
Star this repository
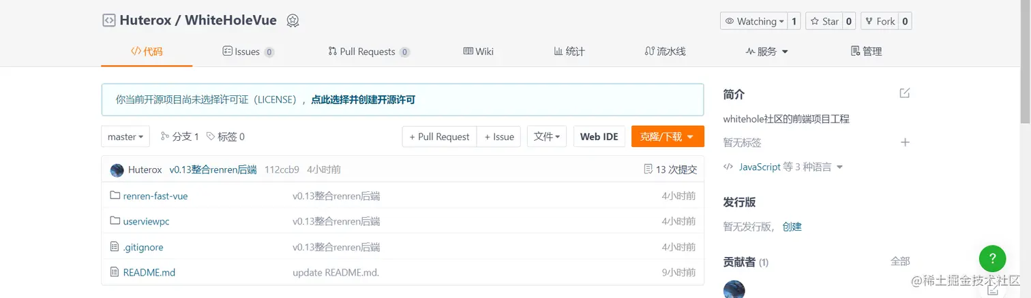point(824,21)
